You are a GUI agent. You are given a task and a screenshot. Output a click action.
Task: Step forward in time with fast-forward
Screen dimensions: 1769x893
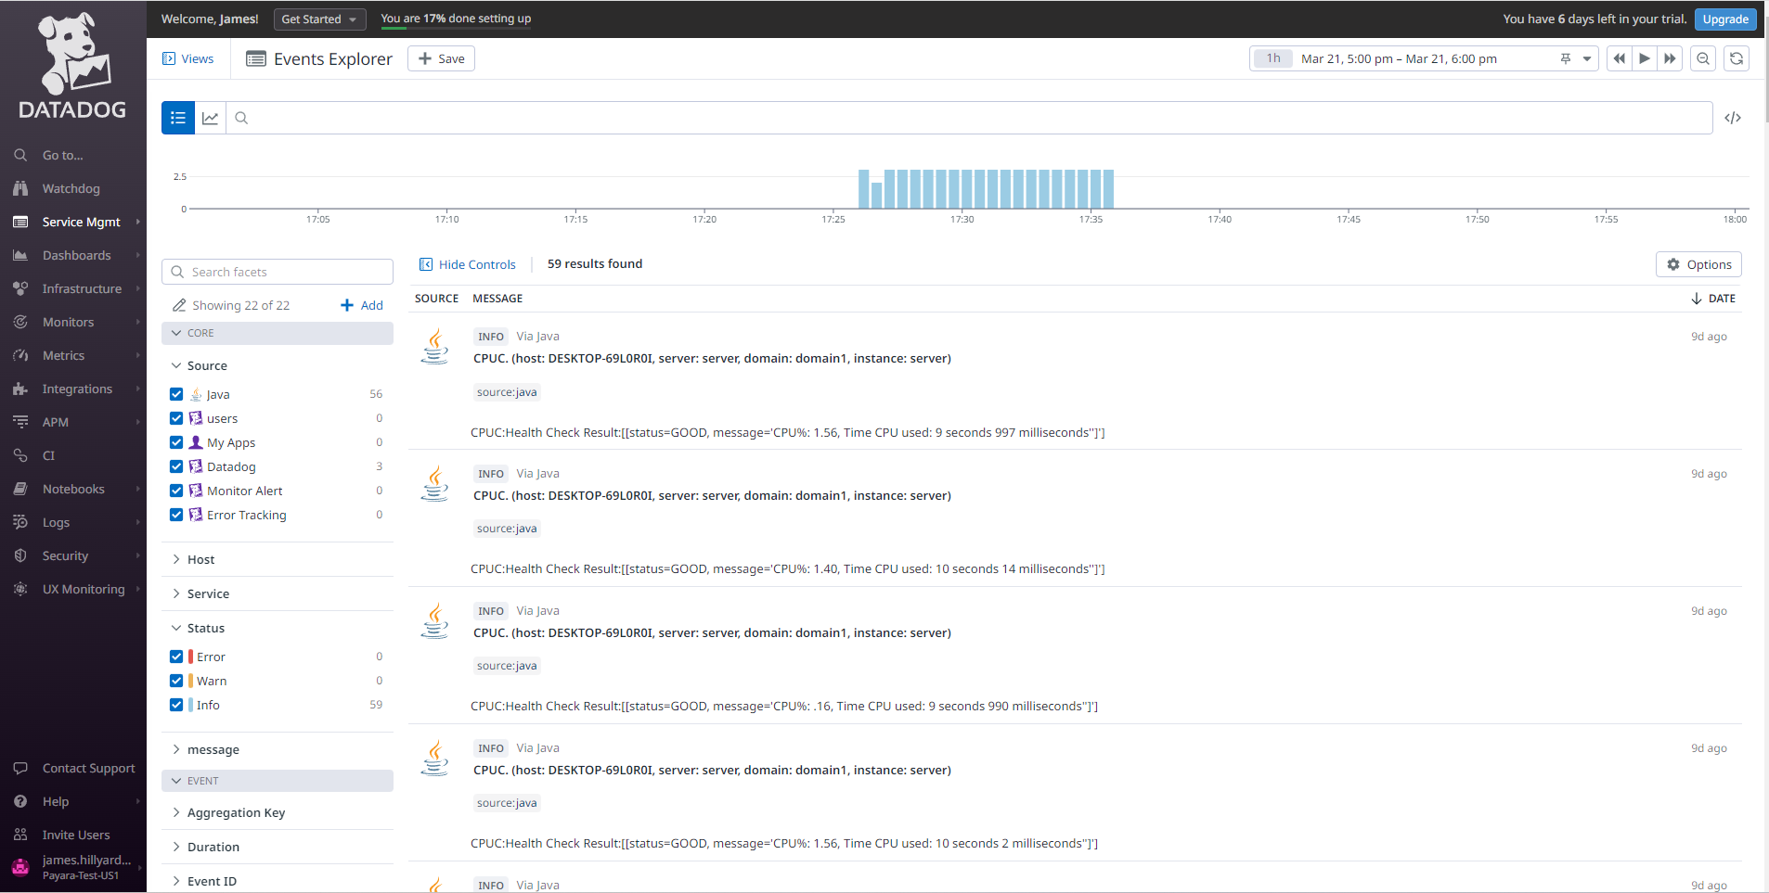coord(1671,58)
